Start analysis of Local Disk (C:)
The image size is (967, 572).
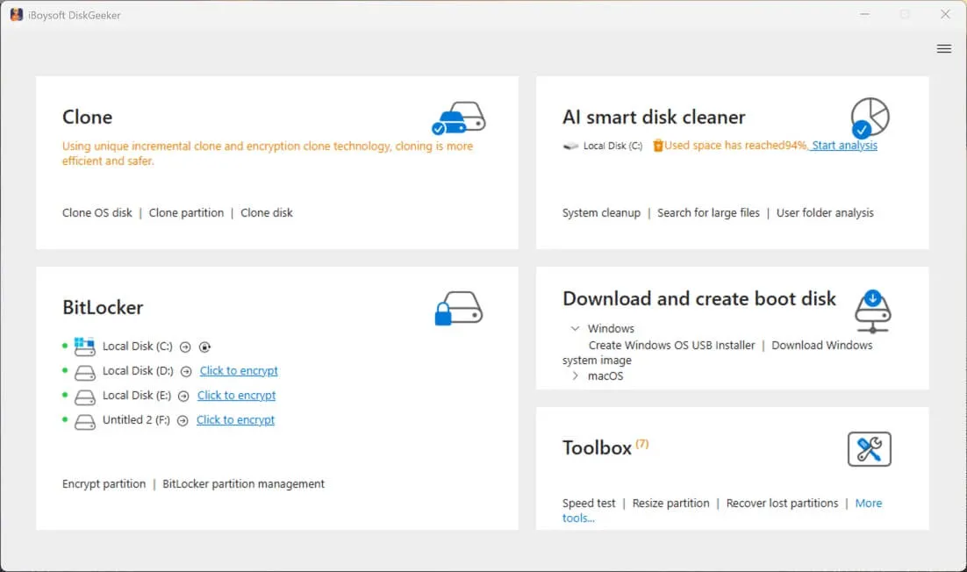click(844, 146)
